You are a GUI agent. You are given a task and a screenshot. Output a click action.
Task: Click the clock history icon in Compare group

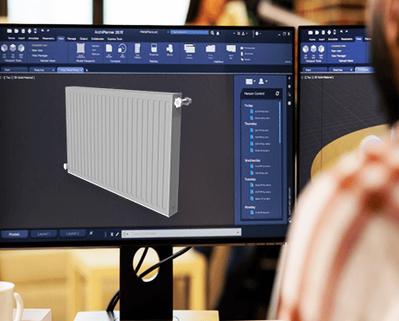point(123,48)
